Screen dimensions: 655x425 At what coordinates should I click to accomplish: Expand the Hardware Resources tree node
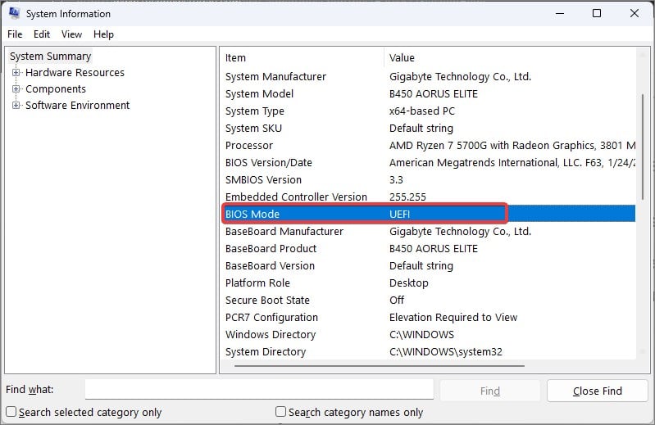[x=16, y=73]
